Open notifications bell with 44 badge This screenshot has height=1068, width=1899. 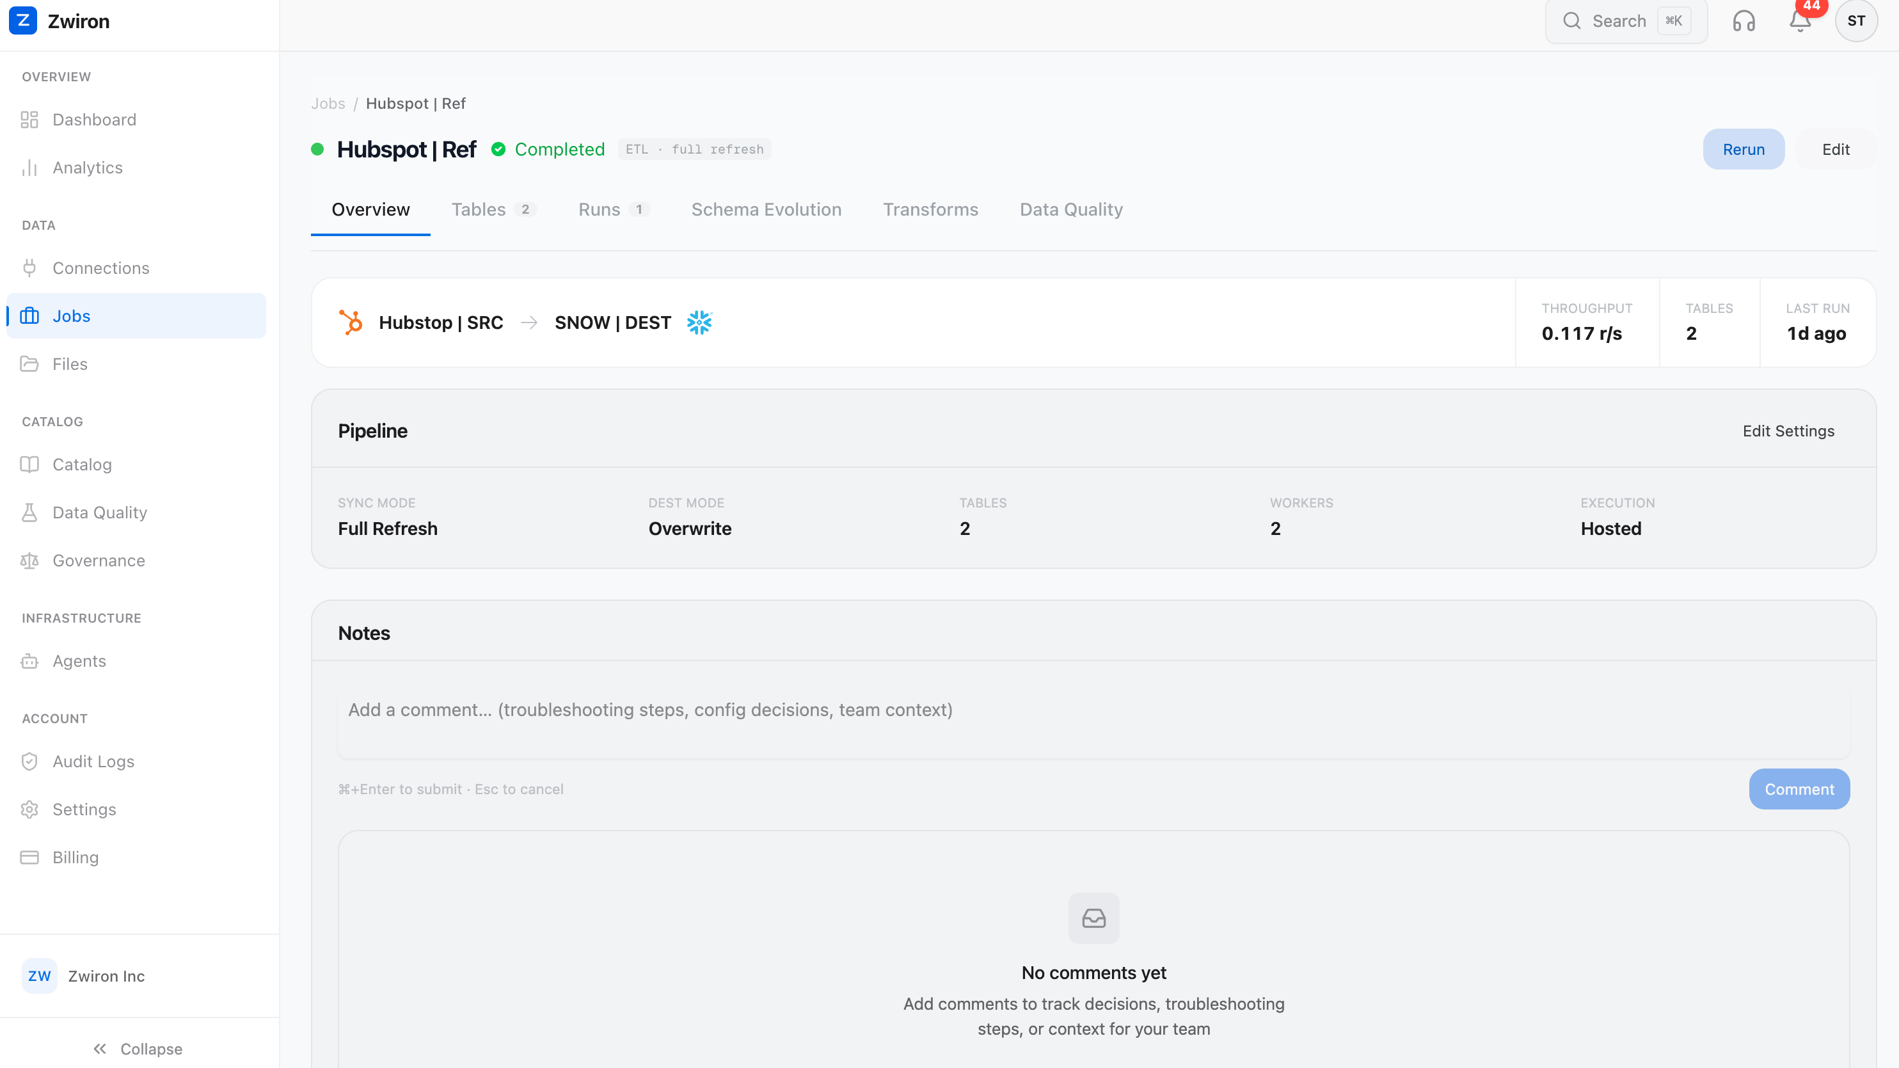[x=1800, y=20]
